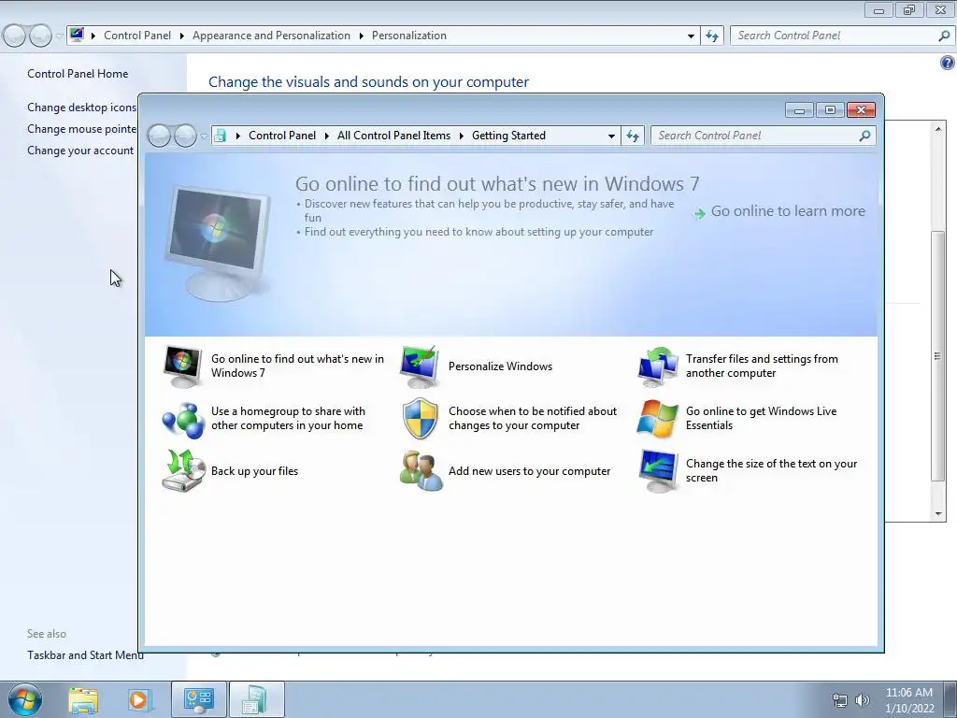Image resolution: width=957 pixels, height=718 pixels.
Task: Click Forward button in Personalization window
Action: click(40, 36)
